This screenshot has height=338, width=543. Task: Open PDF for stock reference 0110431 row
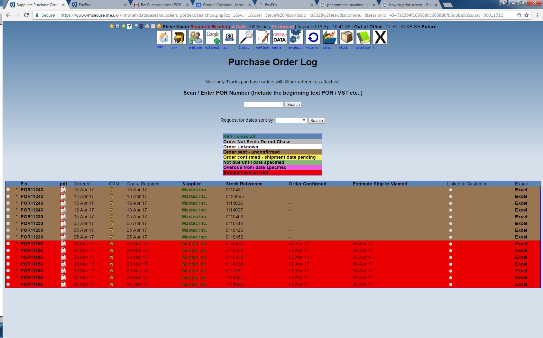(63, 190)
